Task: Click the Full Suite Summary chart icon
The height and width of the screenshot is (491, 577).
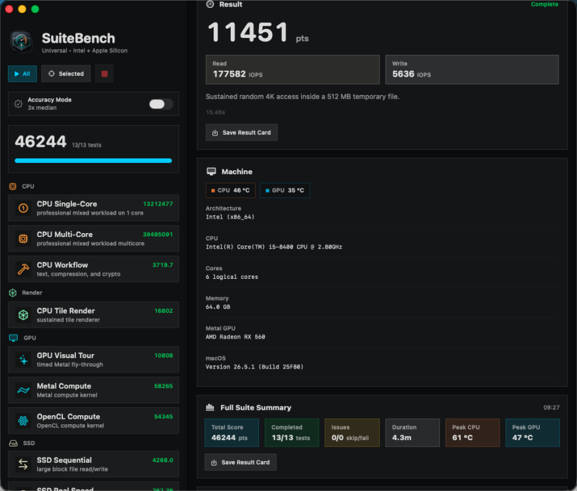Action: 210,407
